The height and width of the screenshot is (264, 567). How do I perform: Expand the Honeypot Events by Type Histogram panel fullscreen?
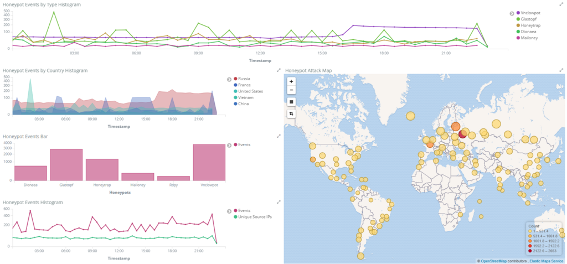[x=561, y=4]
